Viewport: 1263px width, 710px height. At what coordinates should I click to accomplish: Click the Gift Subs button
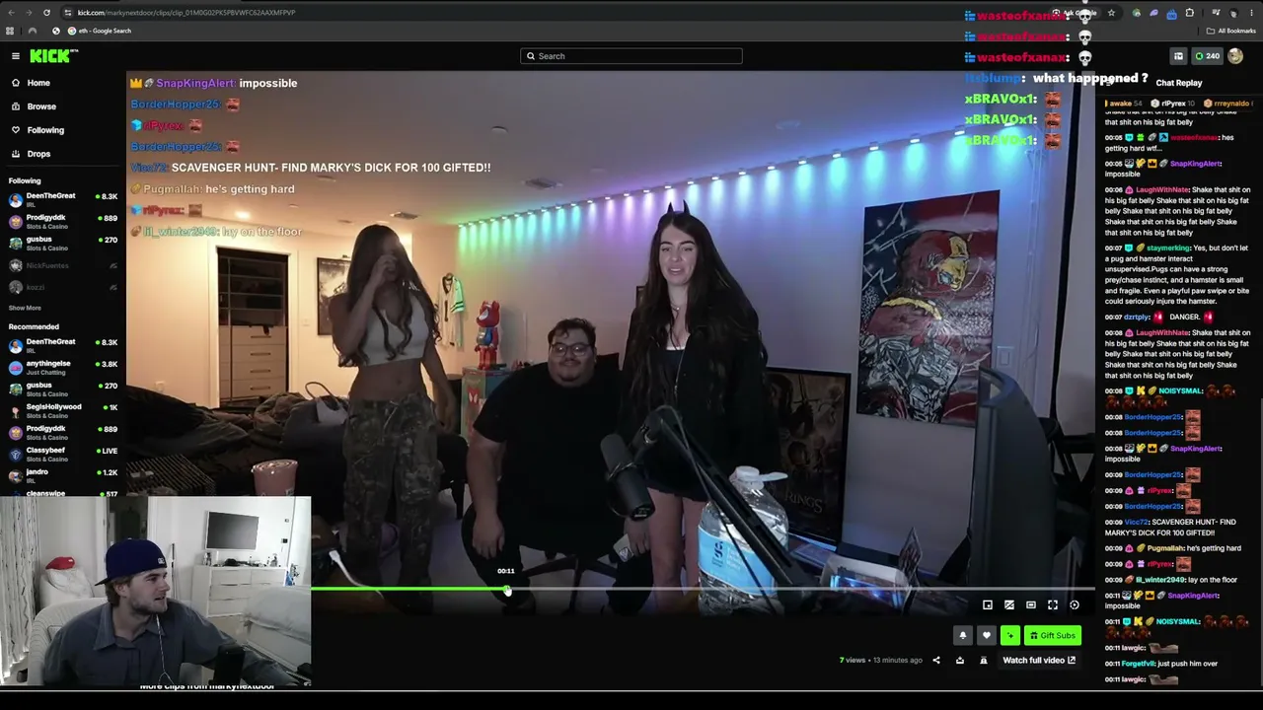pos(1053,636)
